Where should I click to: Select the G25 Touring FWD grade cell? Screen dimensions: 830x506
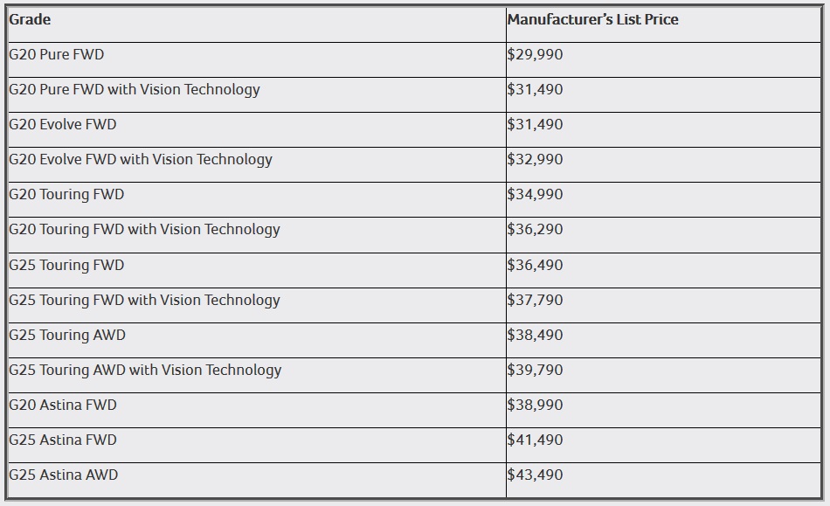pos(66,265)
